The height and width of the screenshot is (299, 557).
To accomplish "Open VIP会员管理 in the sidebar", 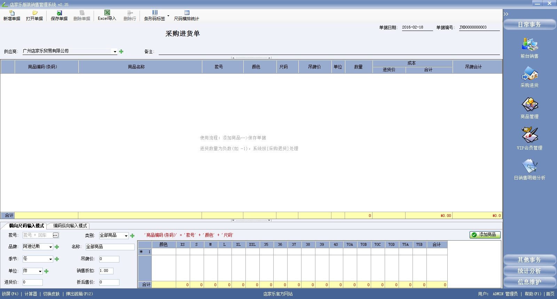I will pos(529,139).
